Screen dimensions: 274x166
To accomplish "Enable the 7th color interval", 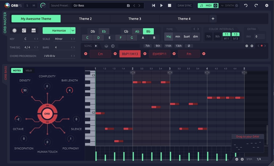I will click(208, 36).
